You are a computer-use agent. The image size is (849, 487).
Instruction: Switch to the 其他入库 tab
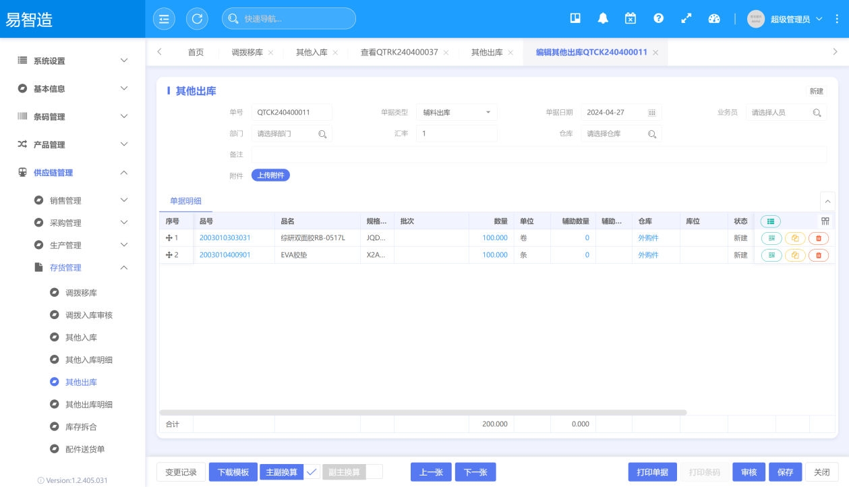point(311,53)
